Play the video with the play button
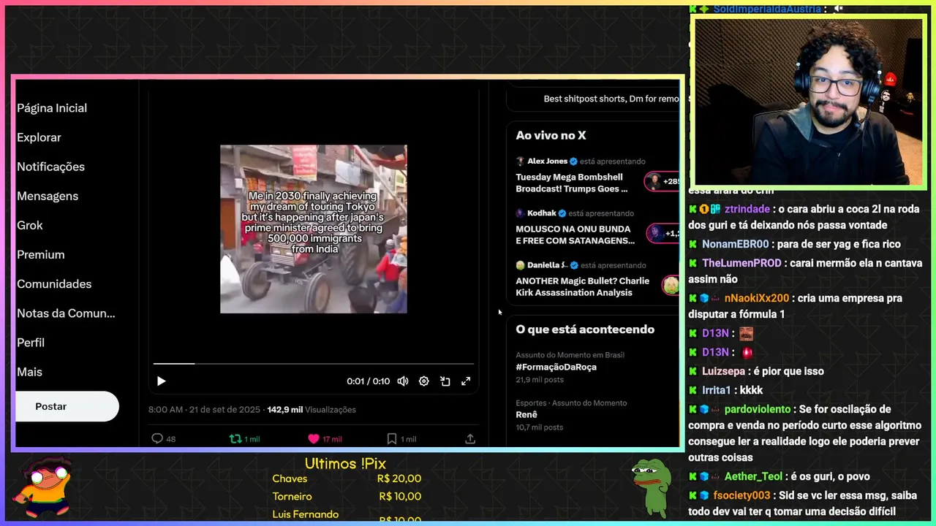 click(162, 381)
